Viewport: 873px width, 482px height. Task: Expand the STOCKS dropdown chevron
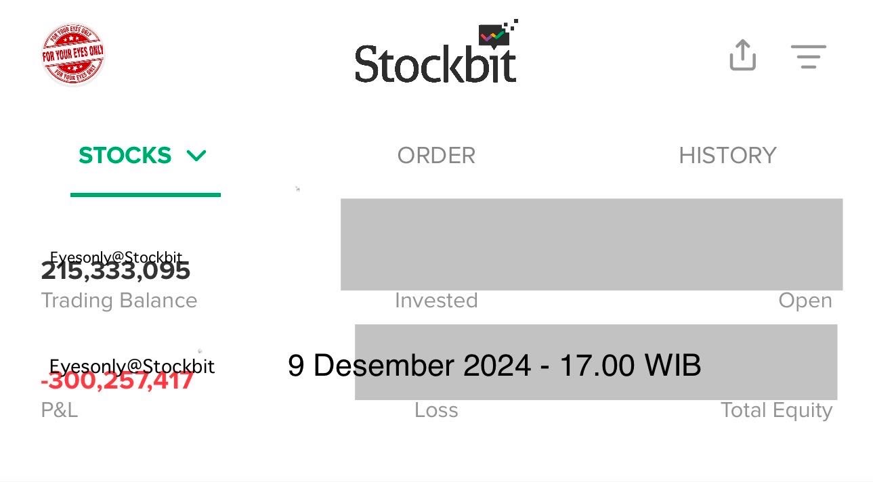point(196,156)
